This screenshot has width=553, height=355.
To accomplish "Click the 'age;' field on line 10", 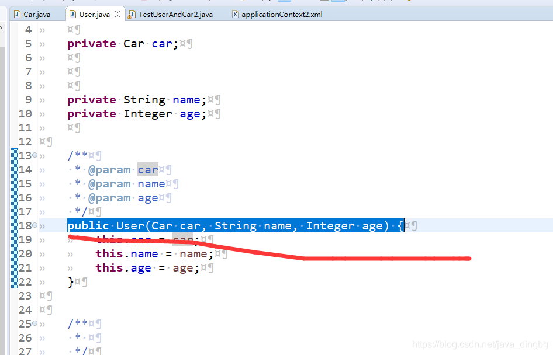I will click(x=193, y=114).
